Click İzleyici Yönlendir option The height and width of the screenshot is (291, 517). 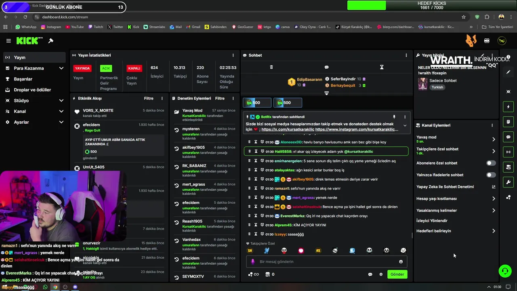pyautogui.click(x=432, y=221)
